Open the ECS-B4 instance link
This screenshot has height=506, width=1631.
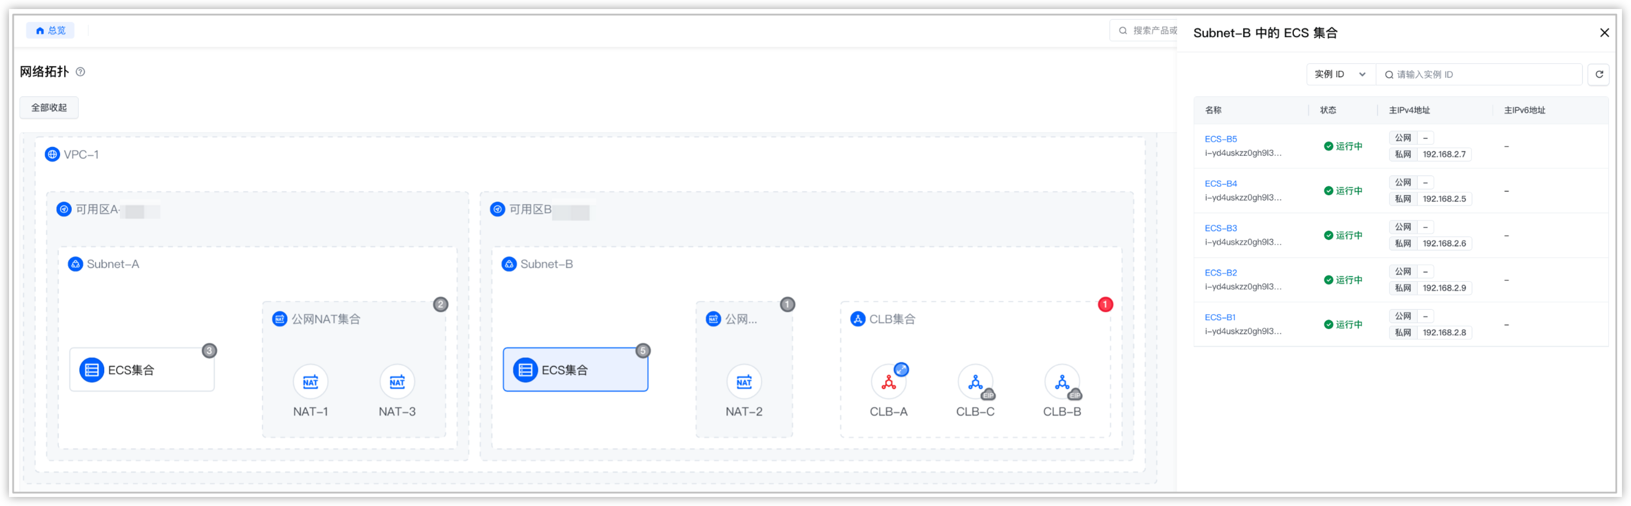1220,184
